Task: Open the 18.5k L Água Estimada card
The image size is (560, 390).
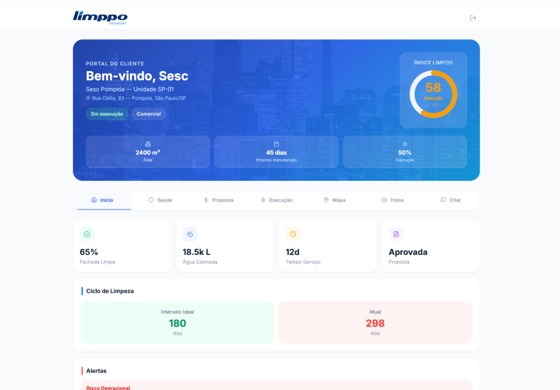Action: pyautogui.click(x=225, y=246)
